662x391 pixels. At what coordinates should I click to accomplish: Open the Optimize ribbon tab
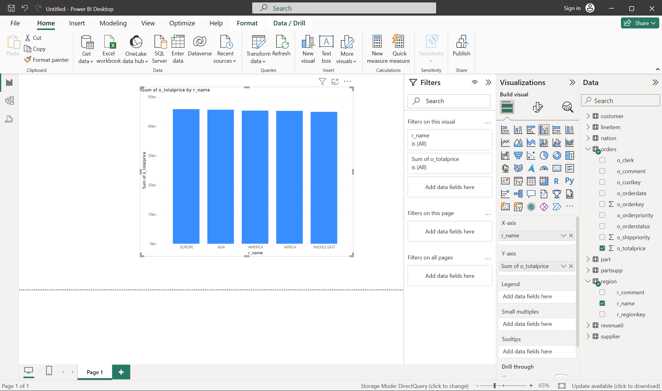pos(182,23)
